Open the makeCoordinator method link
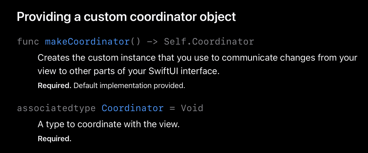The height and width of the screenshot is (153, 368). (x=87, y=42)
